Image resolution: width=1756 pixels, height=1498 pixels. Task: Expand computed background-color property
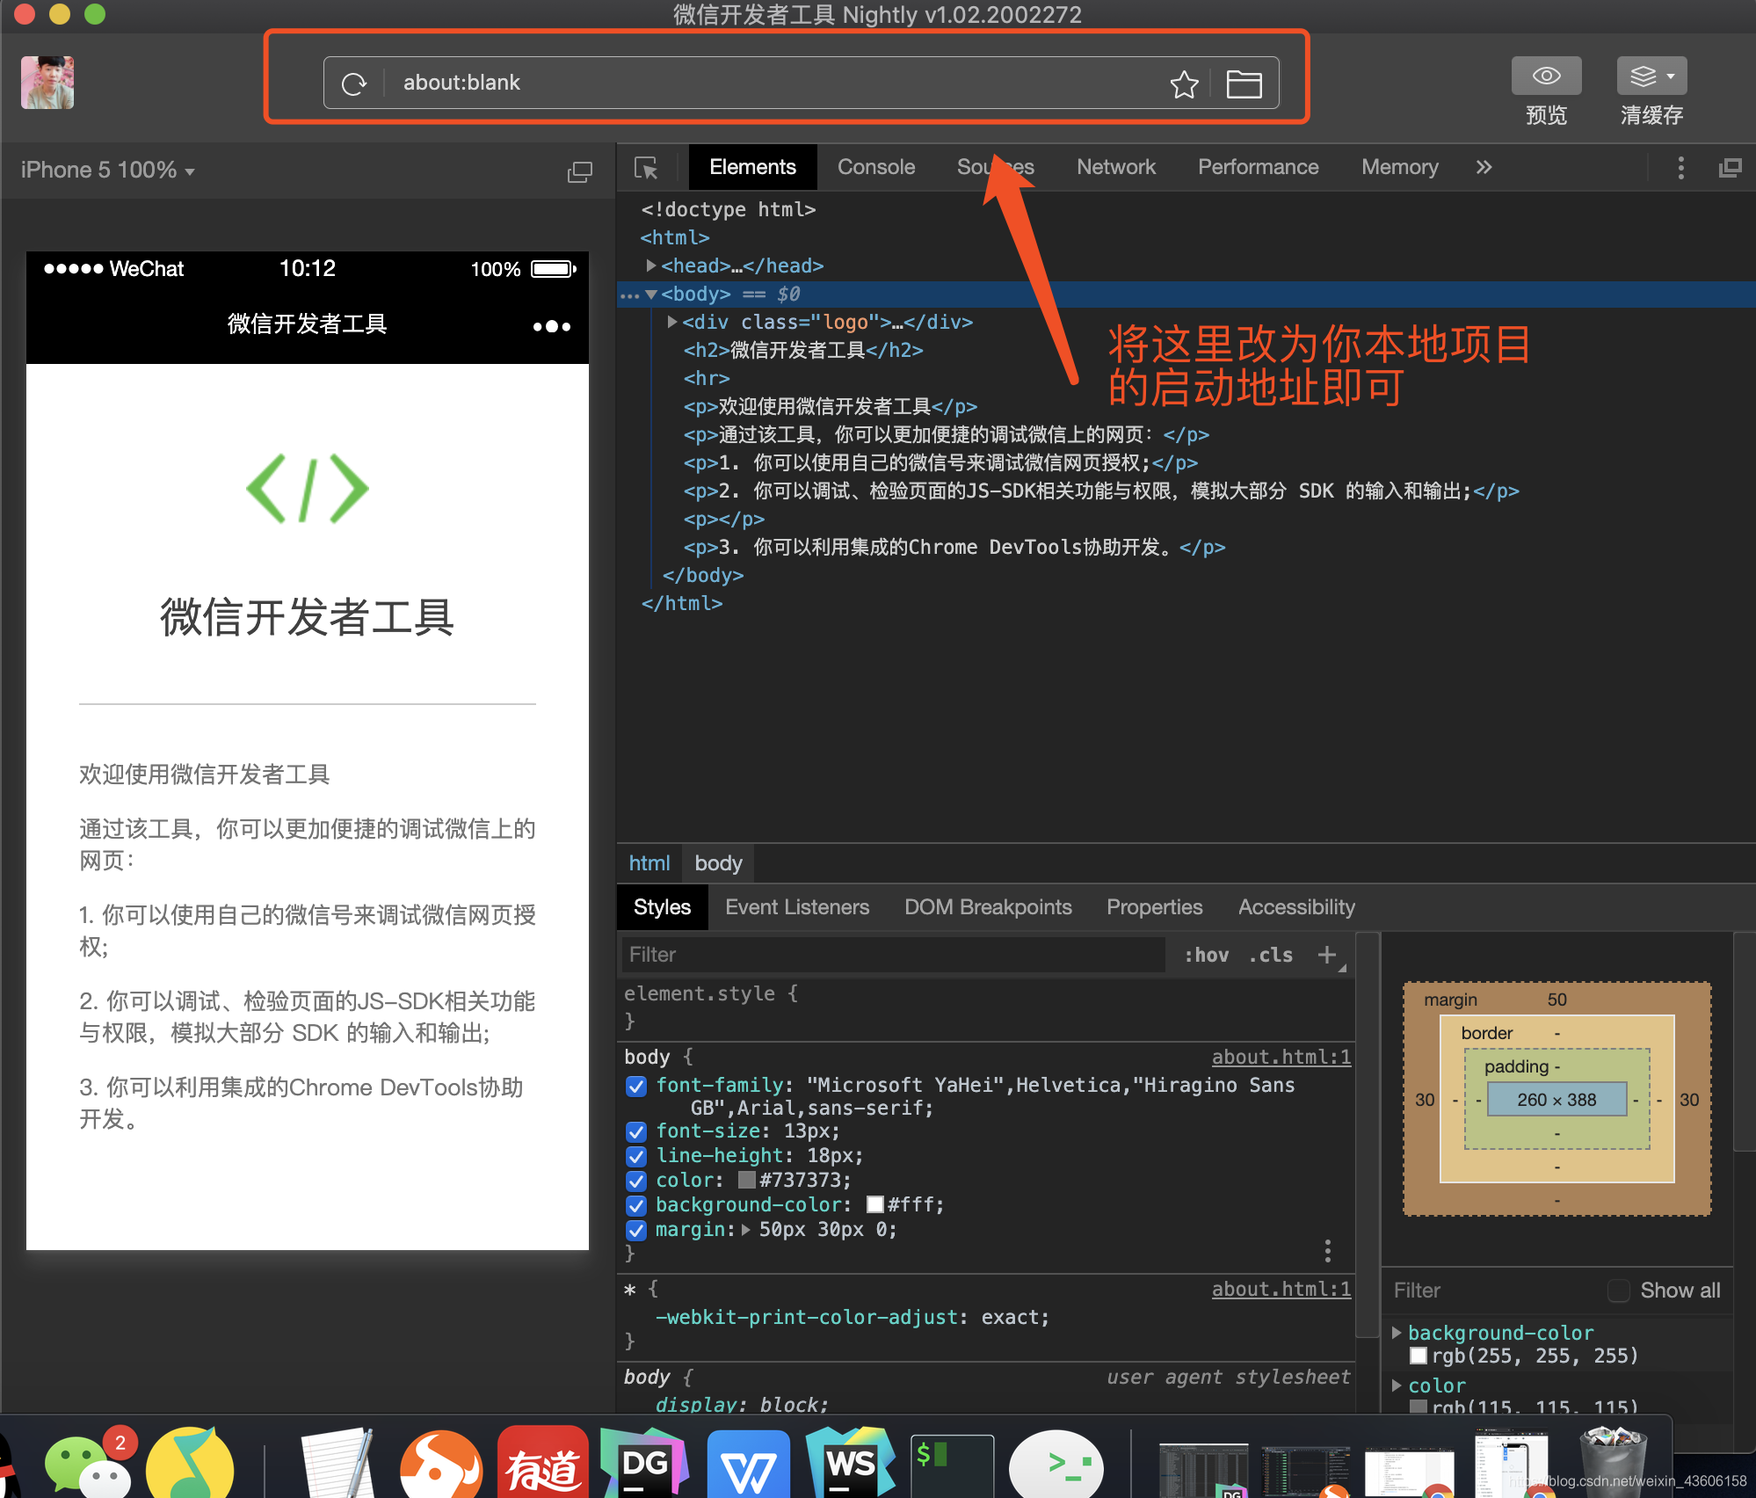[1397, 1333]
